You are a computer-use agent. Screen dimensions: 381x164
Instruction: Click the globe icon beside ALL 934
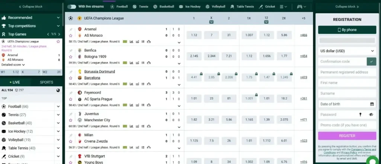[58, 90]
